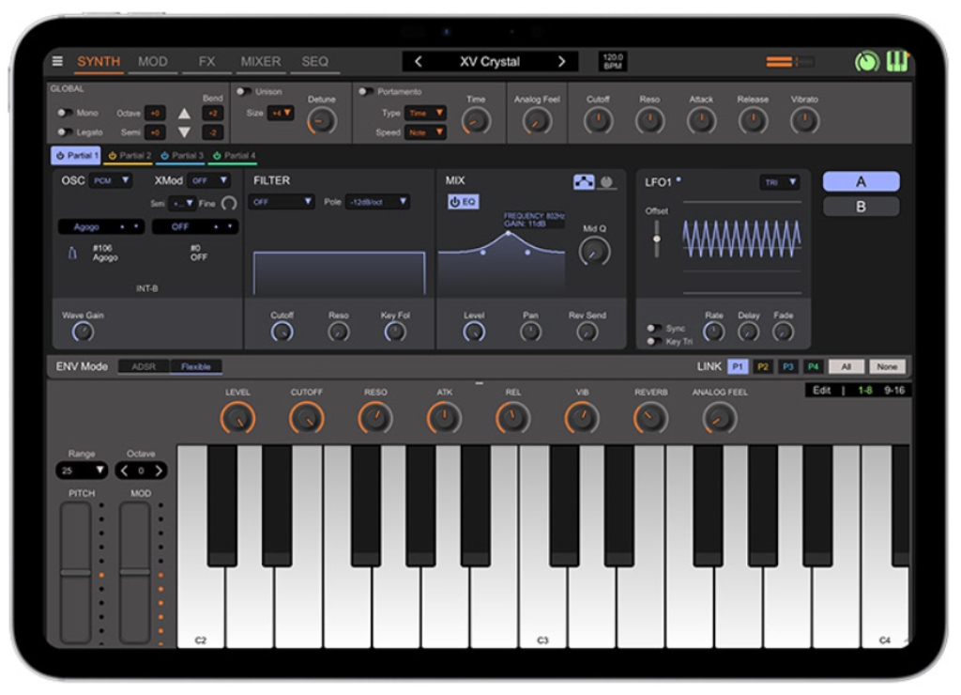This screenshot has width=961, height=695.
Task: Select the EQ curve view icon in MIX
Action: (x=584, y=182)
